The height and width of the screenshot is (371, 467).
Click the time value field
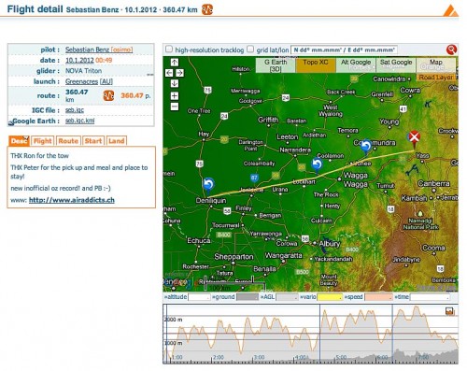click(x=430, y=297)
